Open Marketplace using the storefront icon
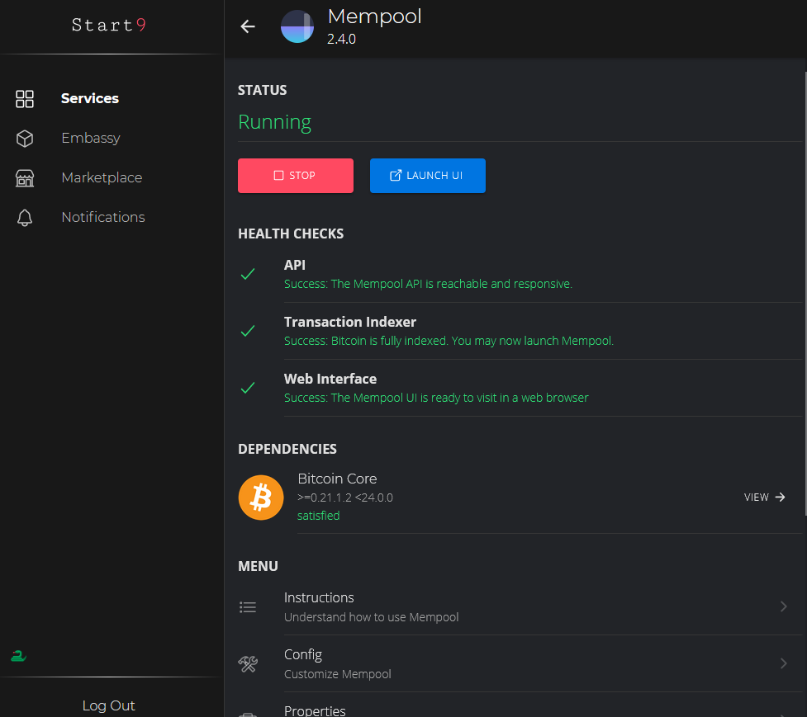 [25, 177]
